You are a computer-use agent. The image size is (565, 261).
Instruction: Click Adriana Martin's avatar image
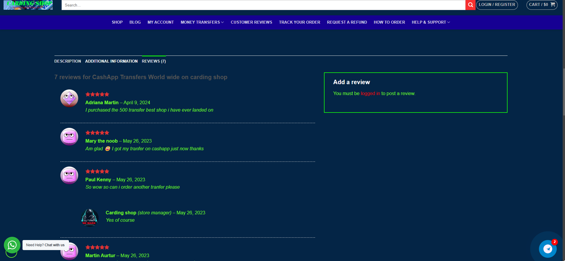[69, 98]
